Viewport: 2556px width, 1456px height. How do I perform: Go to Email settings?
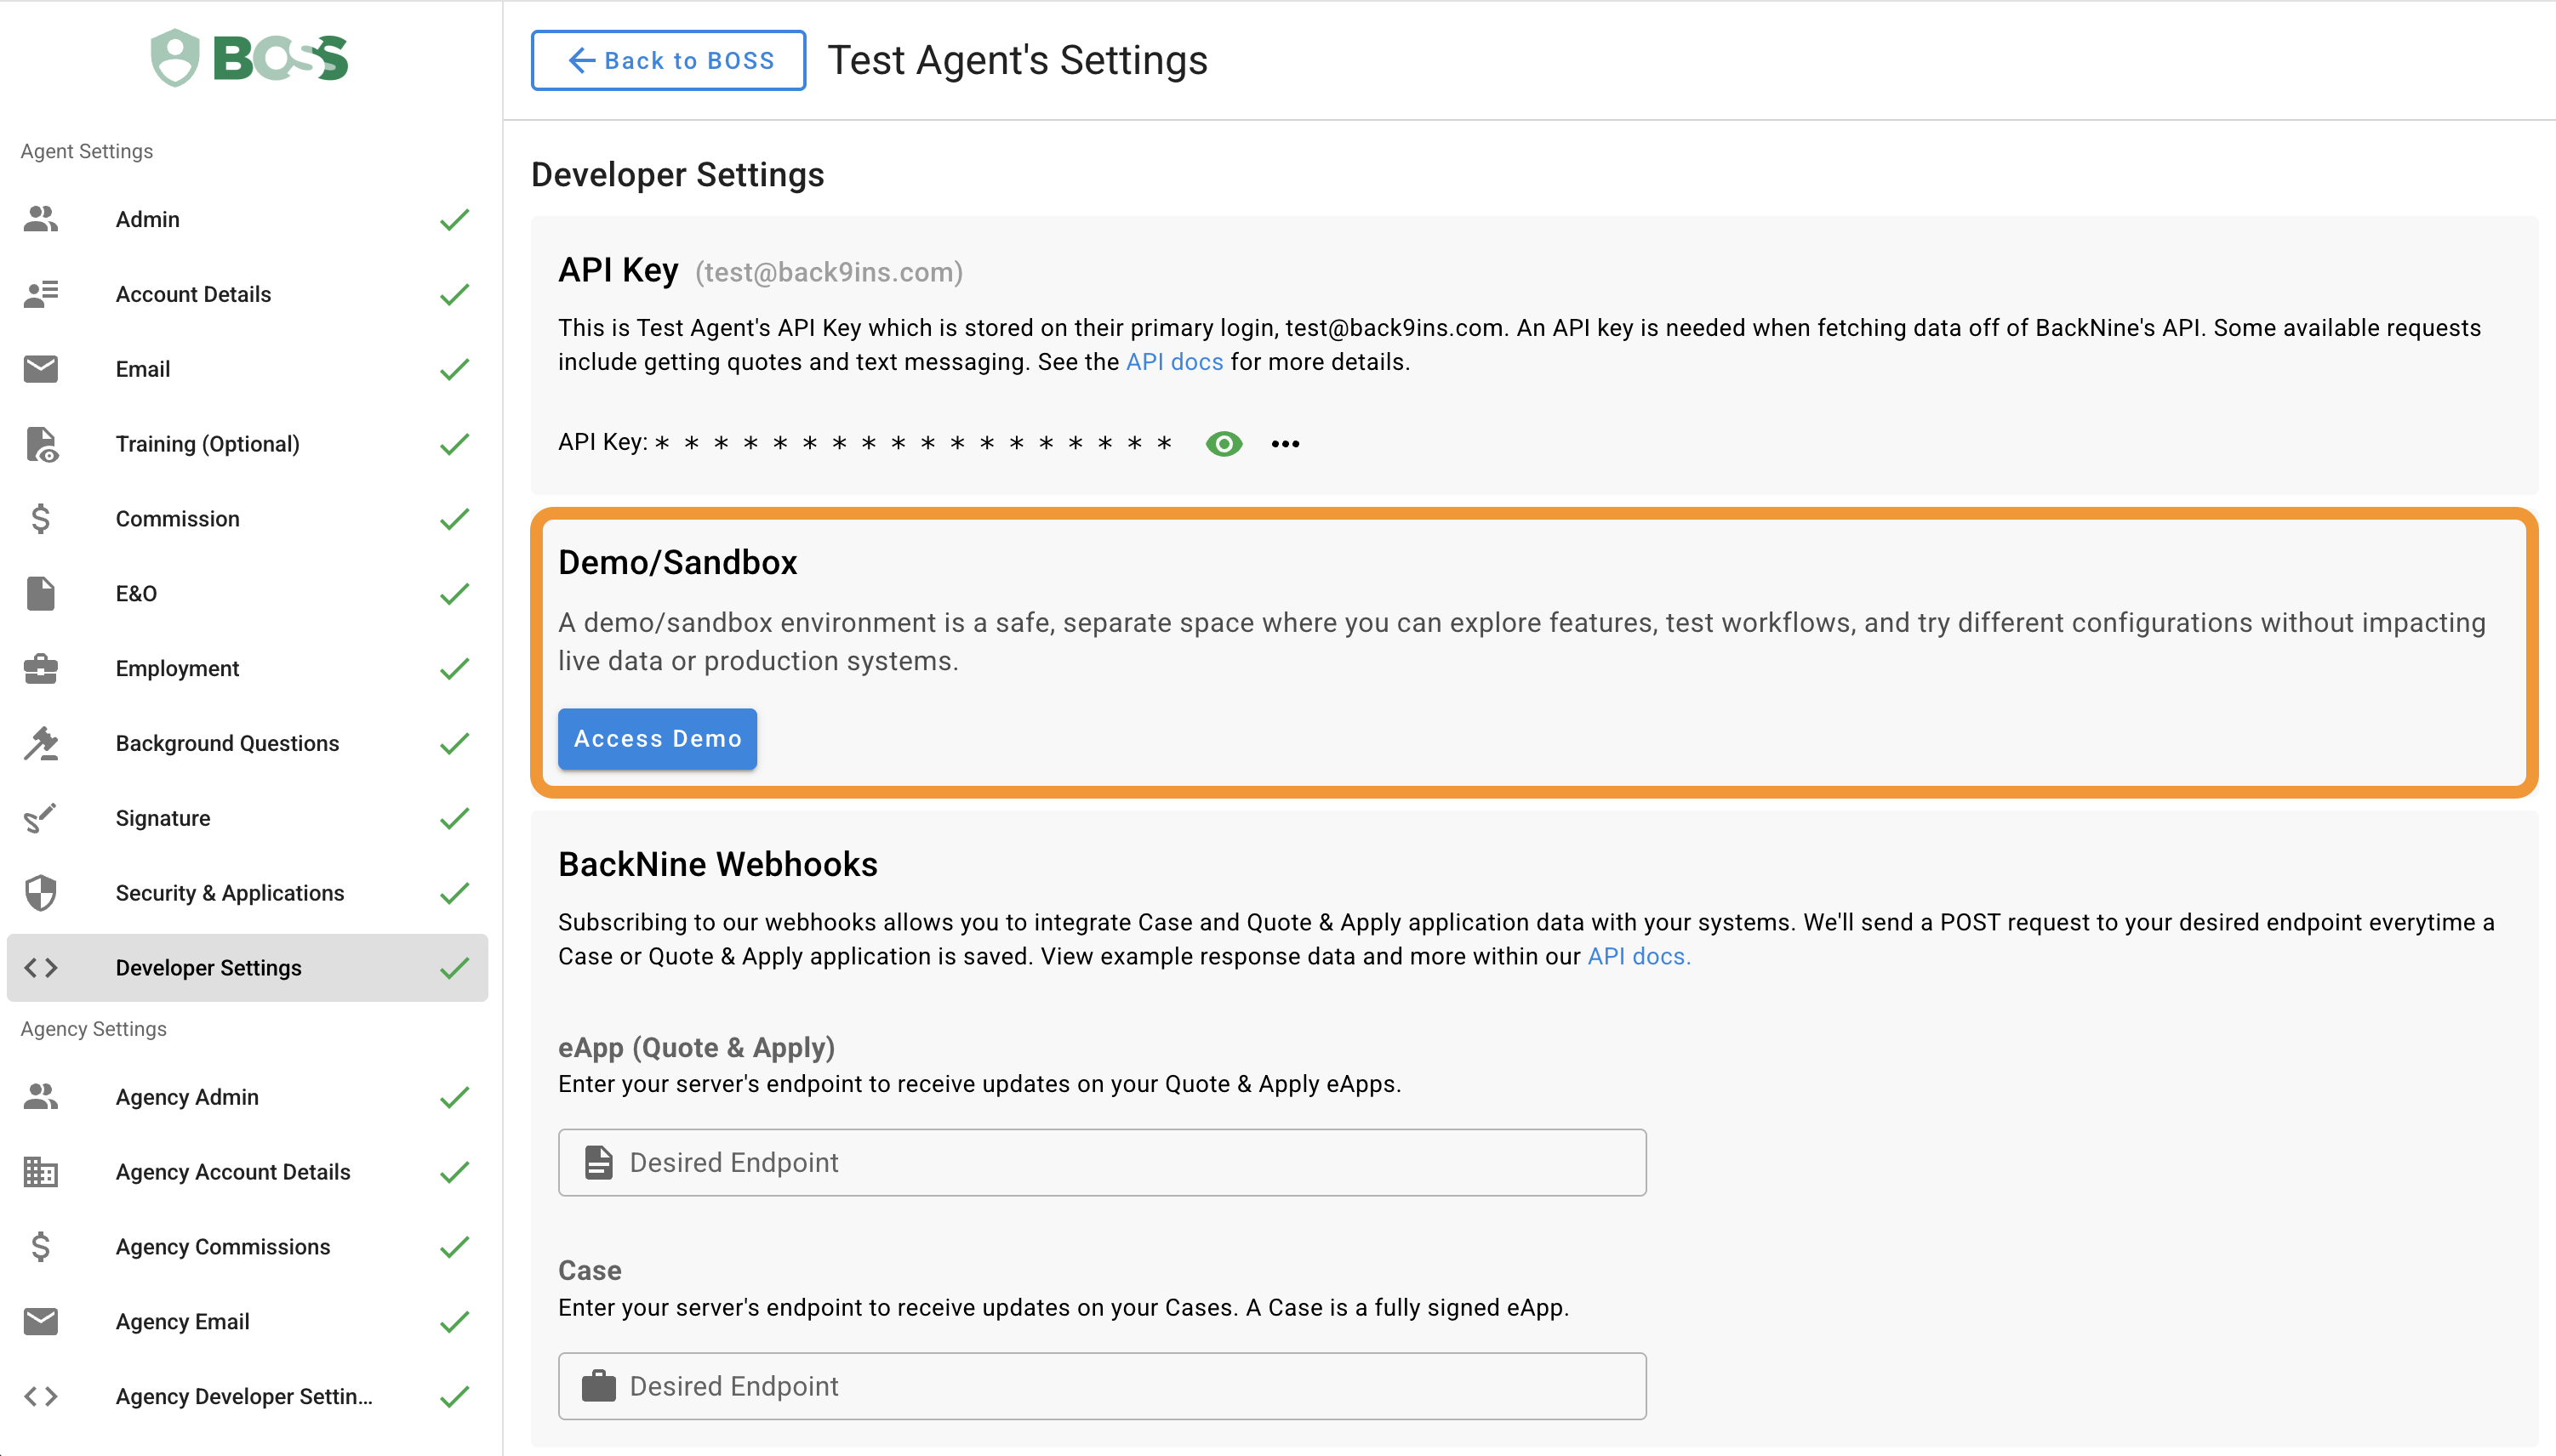coord(247,369)
